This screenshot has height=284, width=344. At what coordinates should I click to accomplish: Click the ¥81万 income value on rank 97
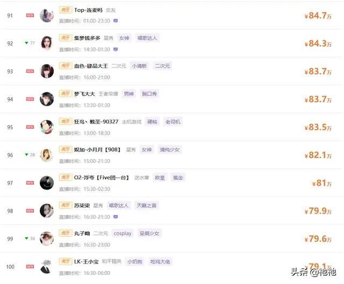(x=322, y=183)
